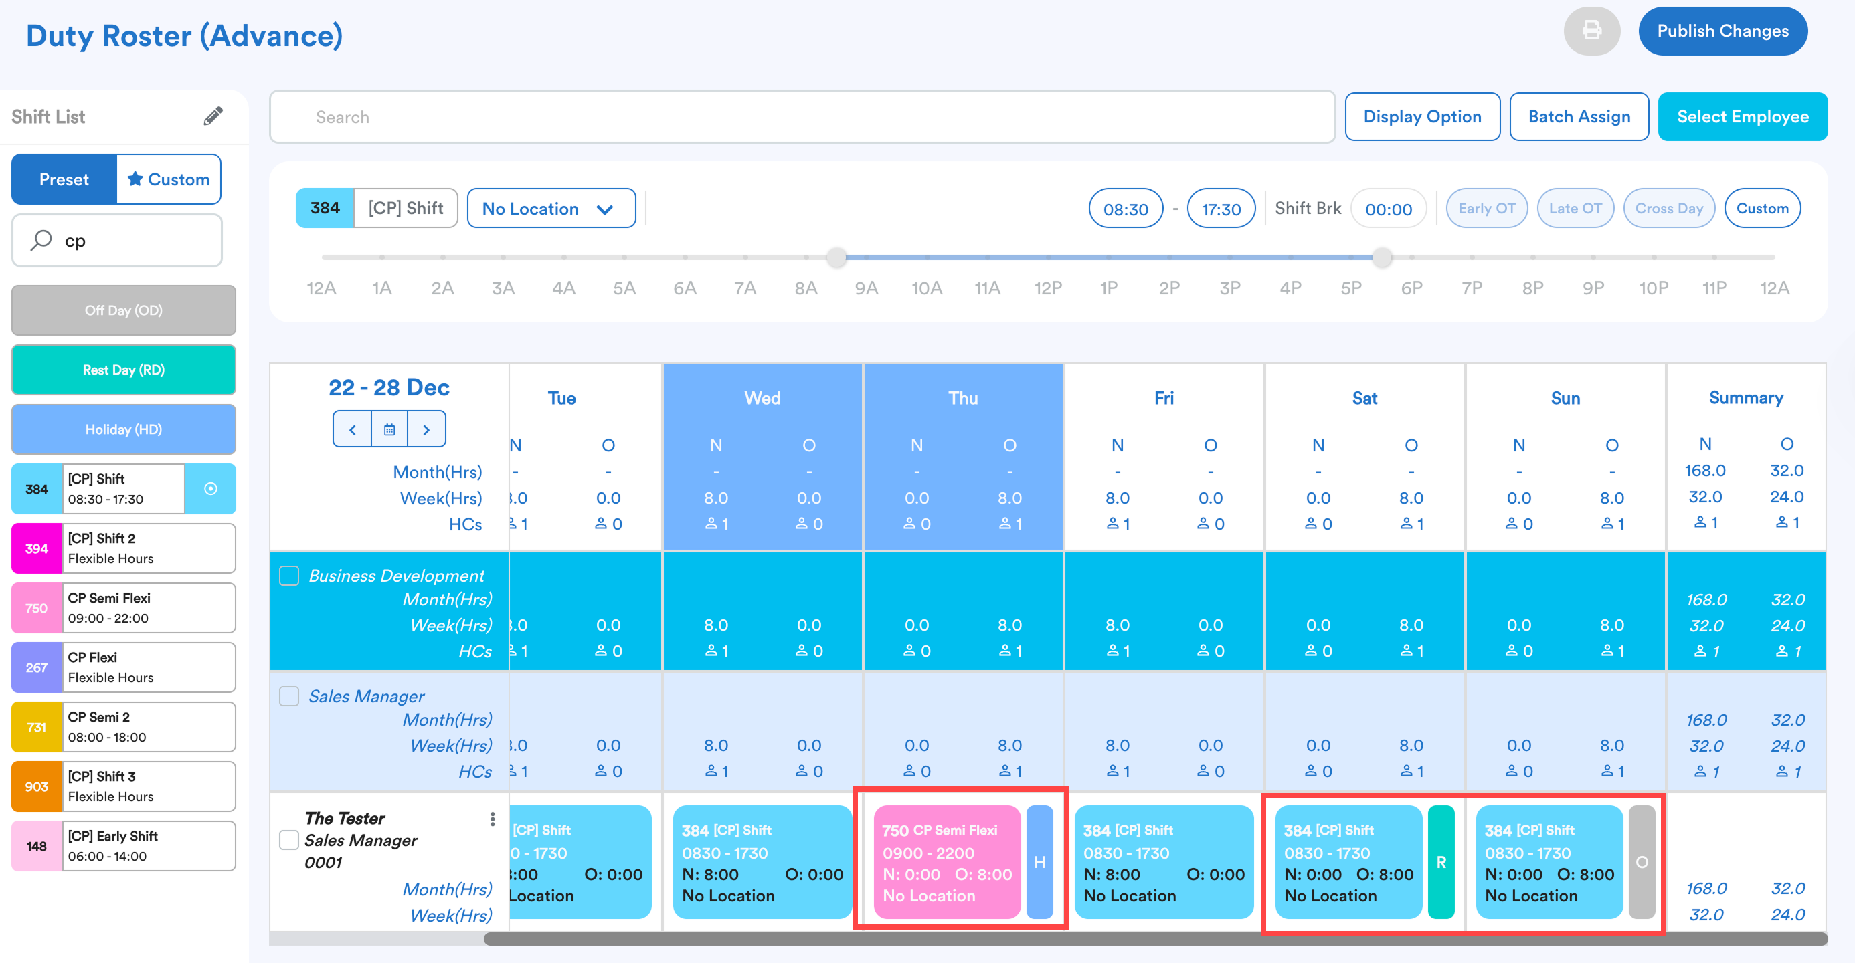
Task: Tick The Tester employee checkbox
Action: 290,840
